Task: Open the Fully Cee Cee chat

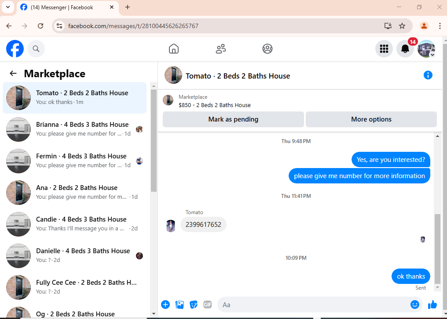Action: 74,287
